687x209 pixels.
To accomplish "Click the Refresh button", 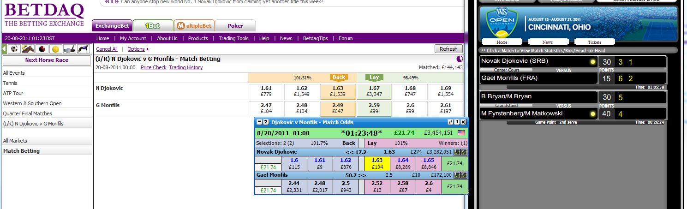I will [x=448, y=49].
